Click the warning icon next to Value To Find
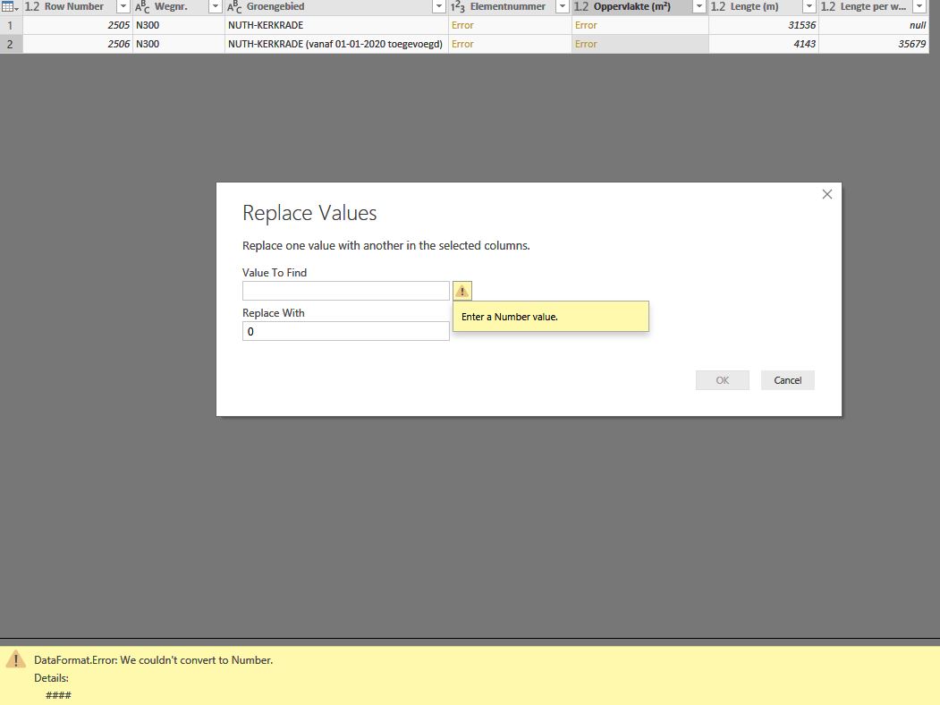The image size is (940, 705). point(462,291)
